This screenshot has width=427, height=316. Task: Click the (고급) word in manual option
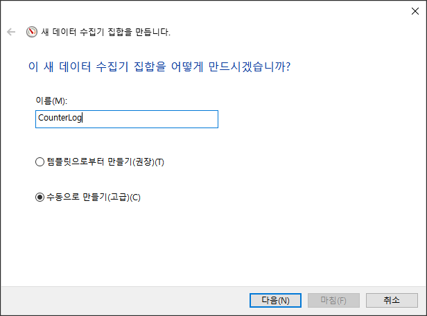tap(119, 197)
